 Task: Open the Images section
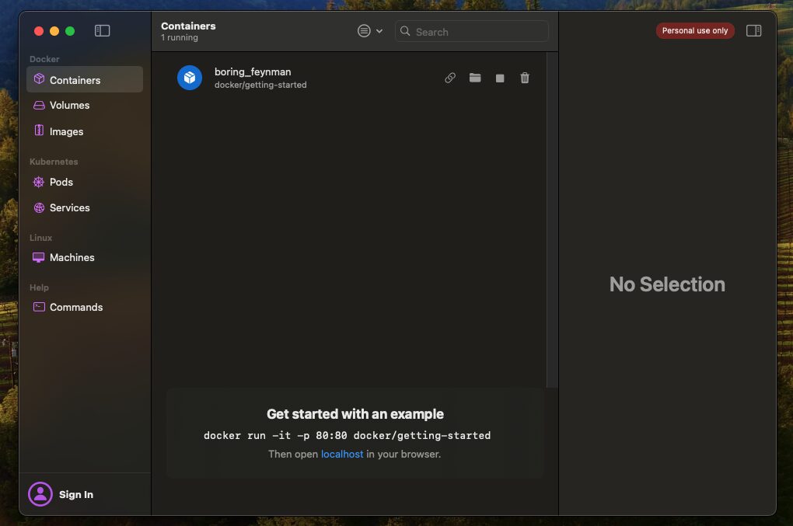(x=66, y=131)
